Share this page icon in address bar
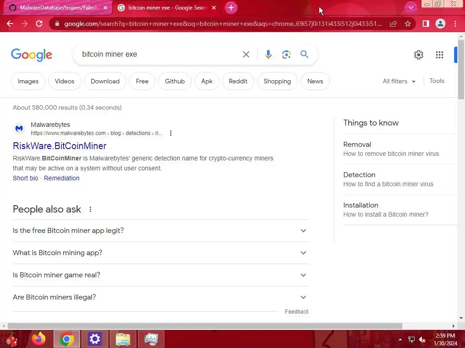465x348 pixels. click(x=393, y=24)
